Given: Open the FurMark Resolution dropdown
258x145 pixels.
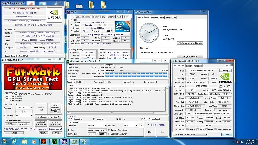Looking at the screenshot, I should (x=31, y=108).
